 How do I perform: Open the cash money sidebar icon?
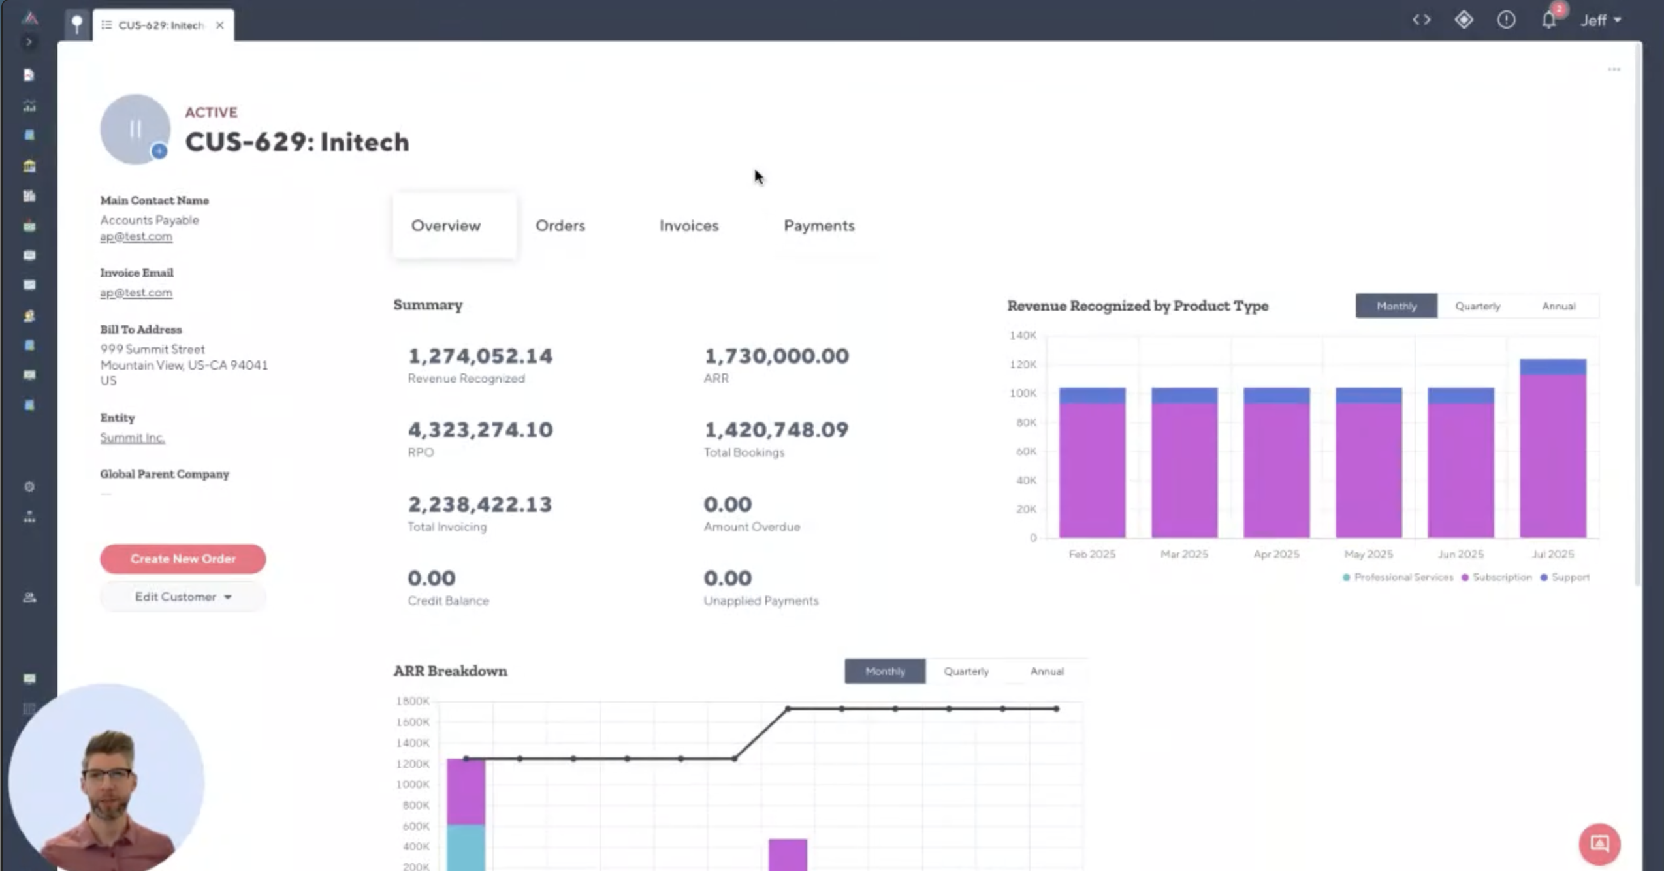tap(29, 226)
